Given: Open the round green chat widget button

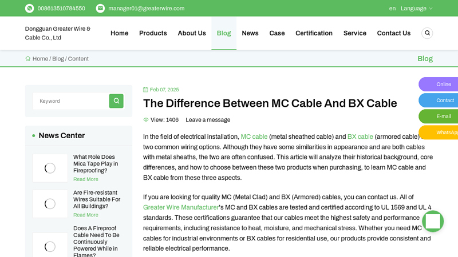Looking at the screenshot, I should (433, 222).
